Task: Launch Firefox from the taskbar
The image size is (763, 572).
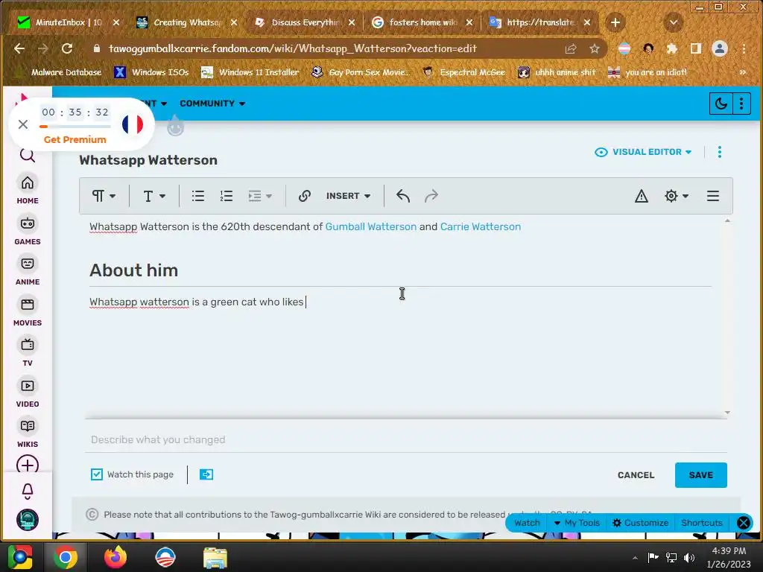Action: point(115,557)
